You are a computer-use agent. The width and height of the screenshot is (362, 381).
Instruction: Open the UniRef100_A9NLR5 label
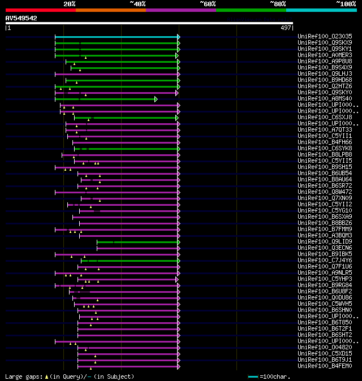pyautogui.click(x=325, y=273)
